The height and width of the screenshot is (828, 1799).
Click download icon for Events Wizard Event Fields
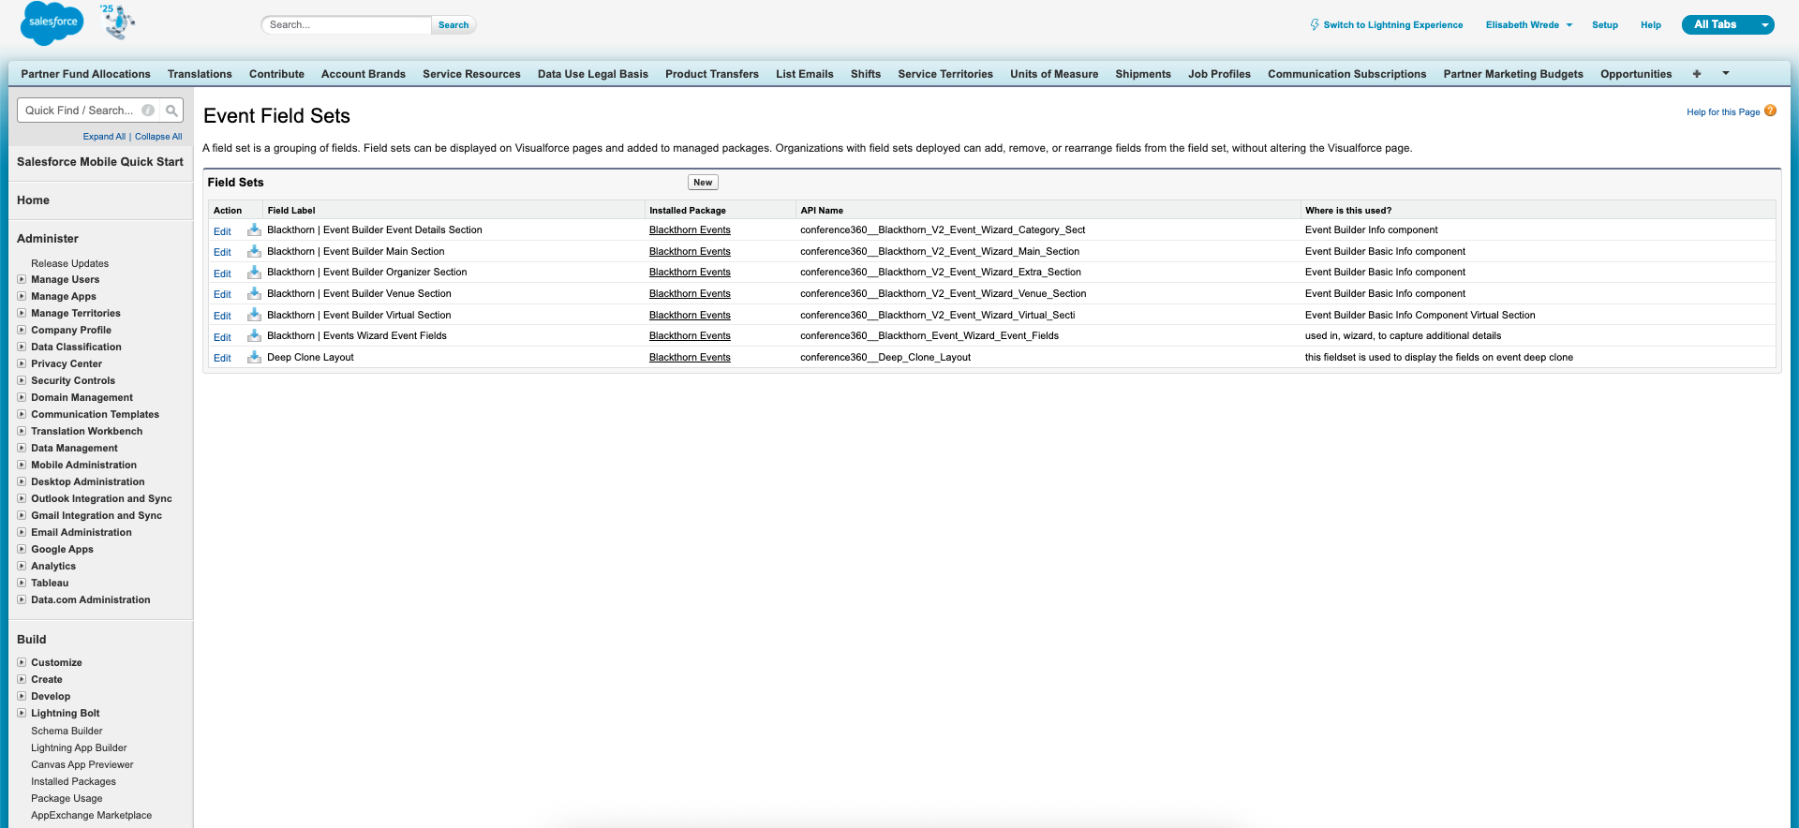(254, 335)
